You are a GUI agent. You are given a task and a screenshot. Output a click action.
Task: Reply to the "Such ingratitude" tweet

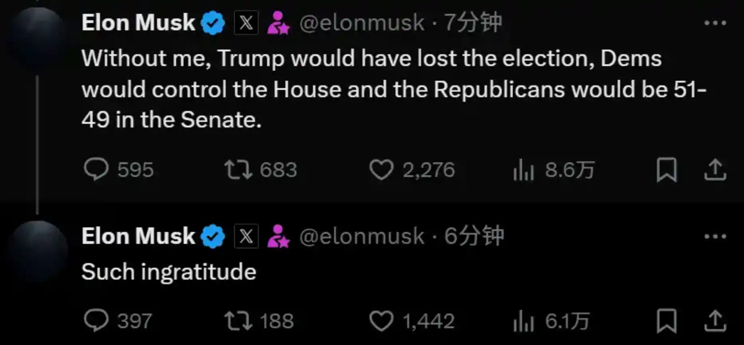pyautogui.click(x=96, y=321)
